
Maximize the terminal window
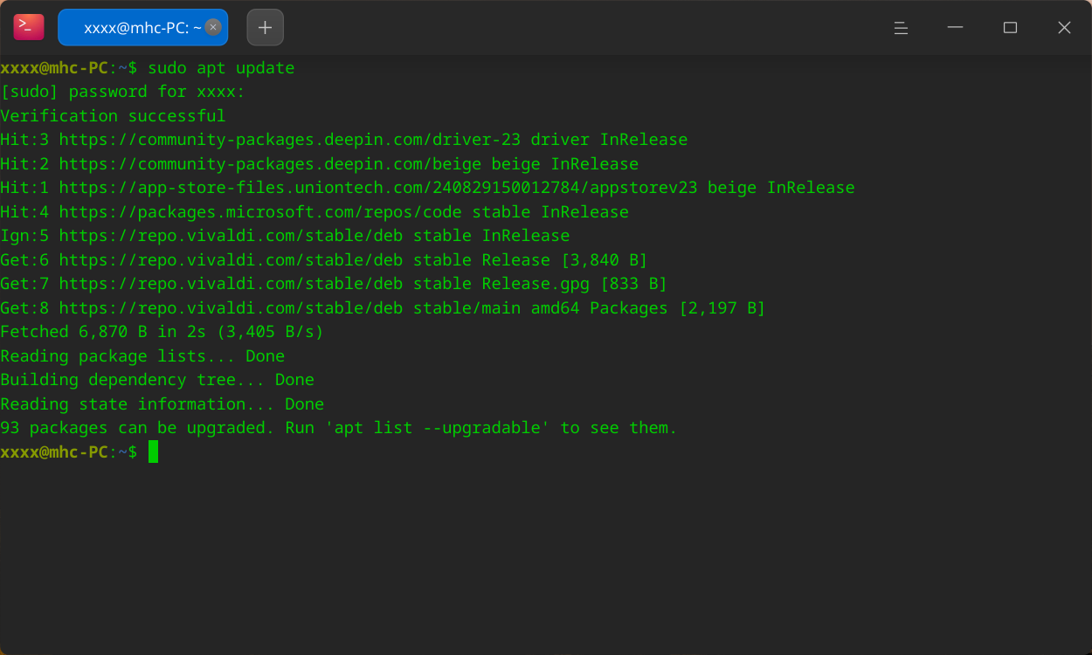(x=1010, y=28)
